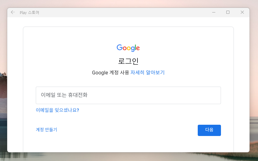Click the Google logo
258x161 pixels.
pos(128,48)
